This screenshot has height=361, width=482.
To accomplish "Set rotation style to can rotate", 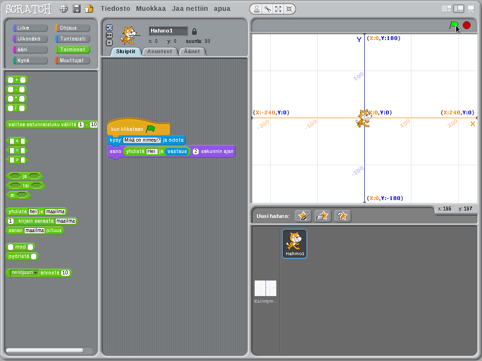I will (109, 28).
